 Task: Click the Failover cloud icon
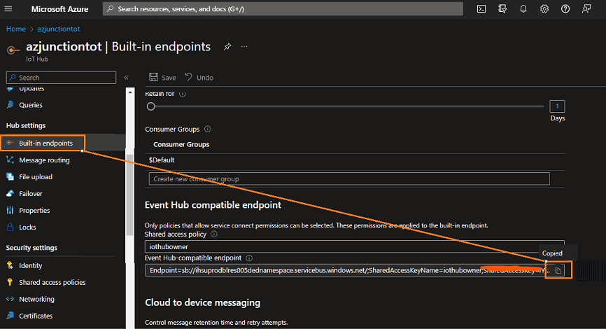point(10,193)
